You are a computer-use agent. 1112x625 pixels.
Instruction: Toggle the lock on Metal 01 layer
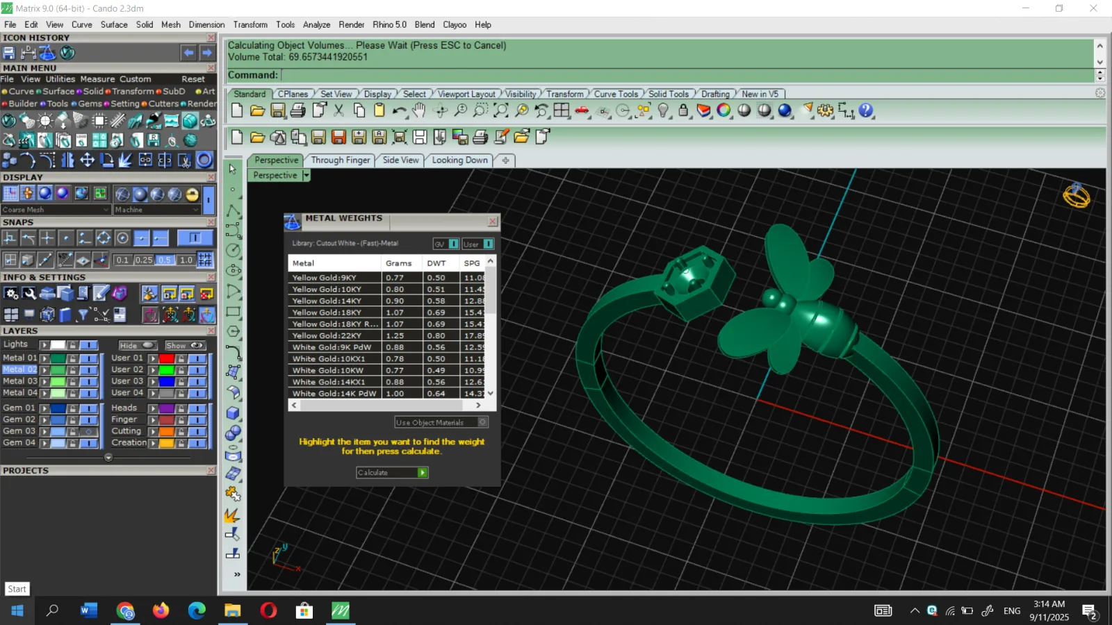pos(72,359)
